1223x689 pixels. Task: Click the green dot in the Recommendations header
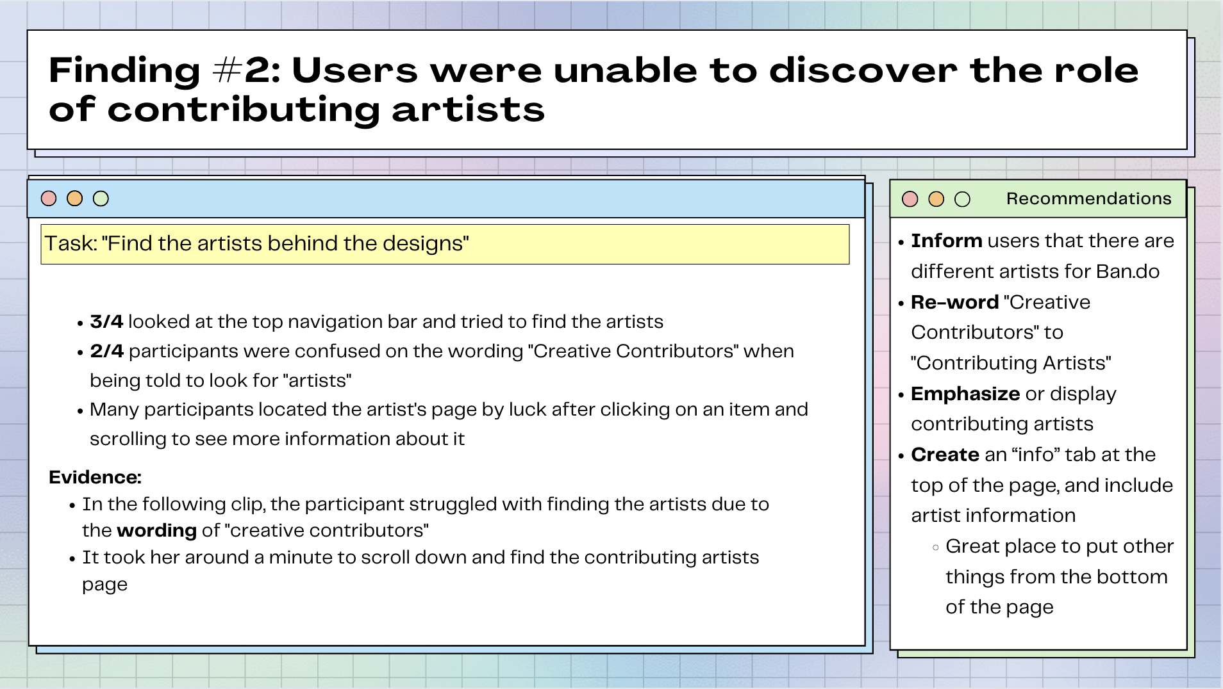(x=963, y=199)
